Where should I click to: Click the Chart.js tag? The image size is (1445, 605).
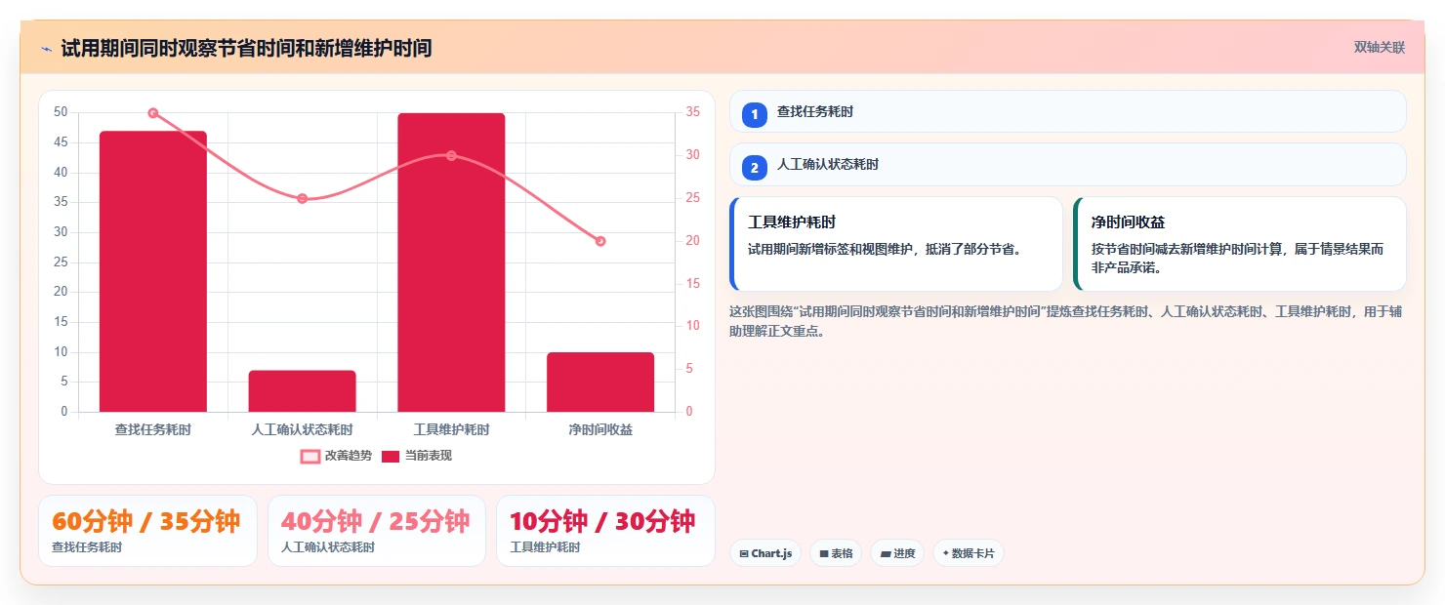pos(765,553)
